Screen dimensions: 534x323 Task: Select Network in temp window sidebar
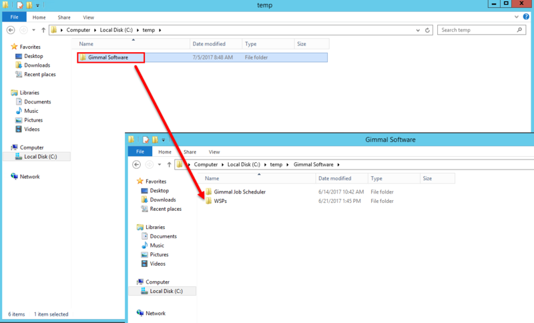point(29,177)
